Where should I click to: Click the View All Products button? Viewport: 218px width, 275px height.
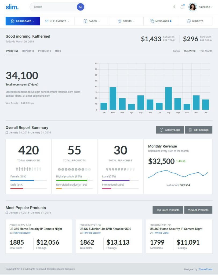click(x=198, y=210)
